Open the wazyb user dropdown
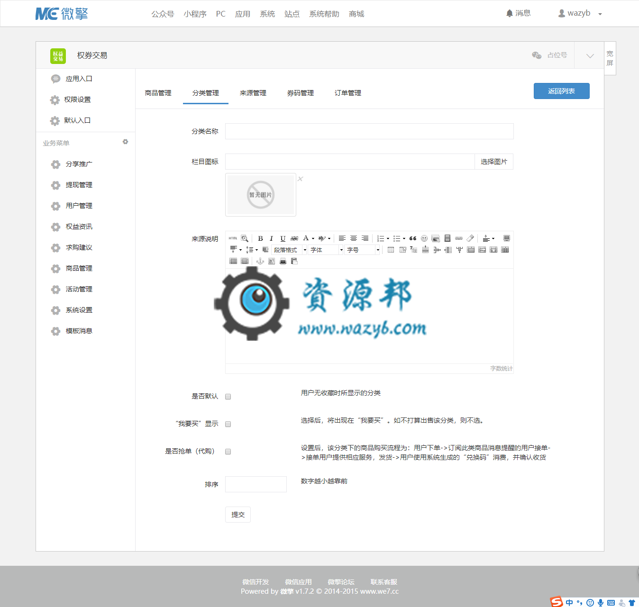639x607 pixels. (x=580, y=13)
